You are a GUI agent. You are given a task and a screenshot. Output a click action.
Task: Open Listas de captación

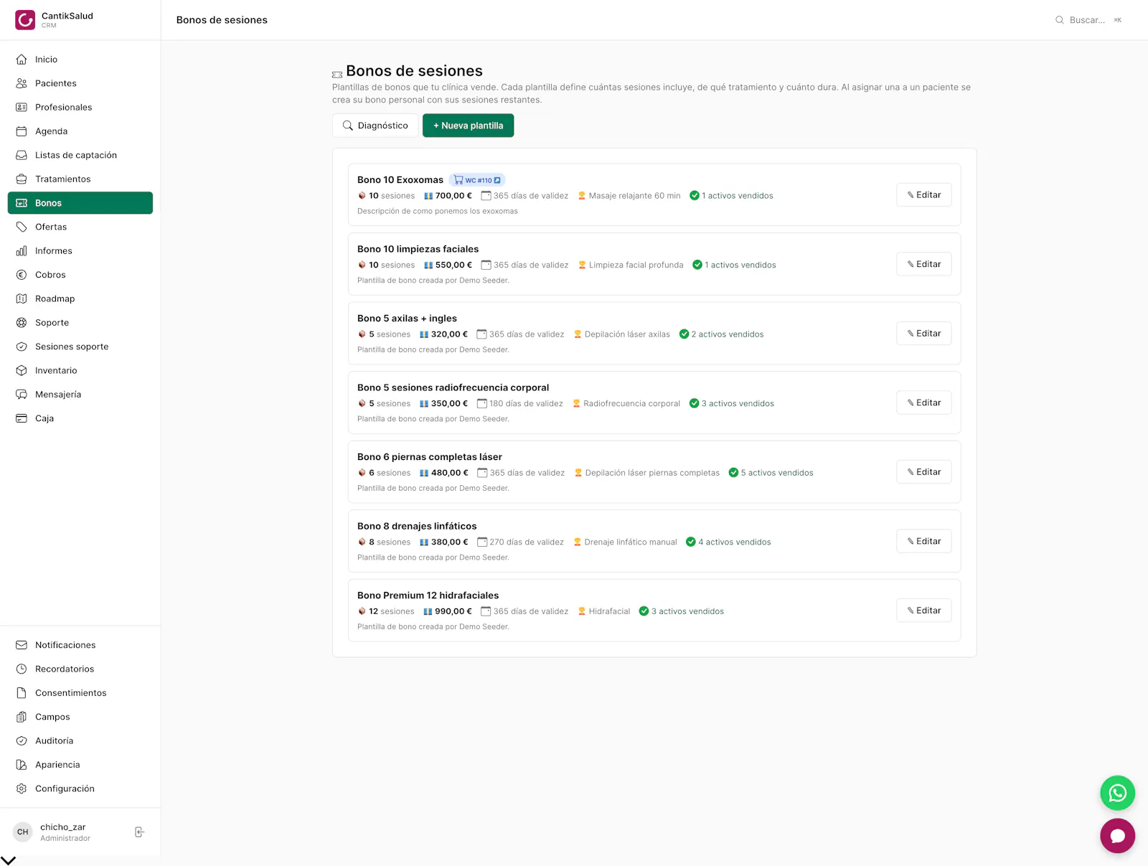pyautogui.click(x=80, y=155)
